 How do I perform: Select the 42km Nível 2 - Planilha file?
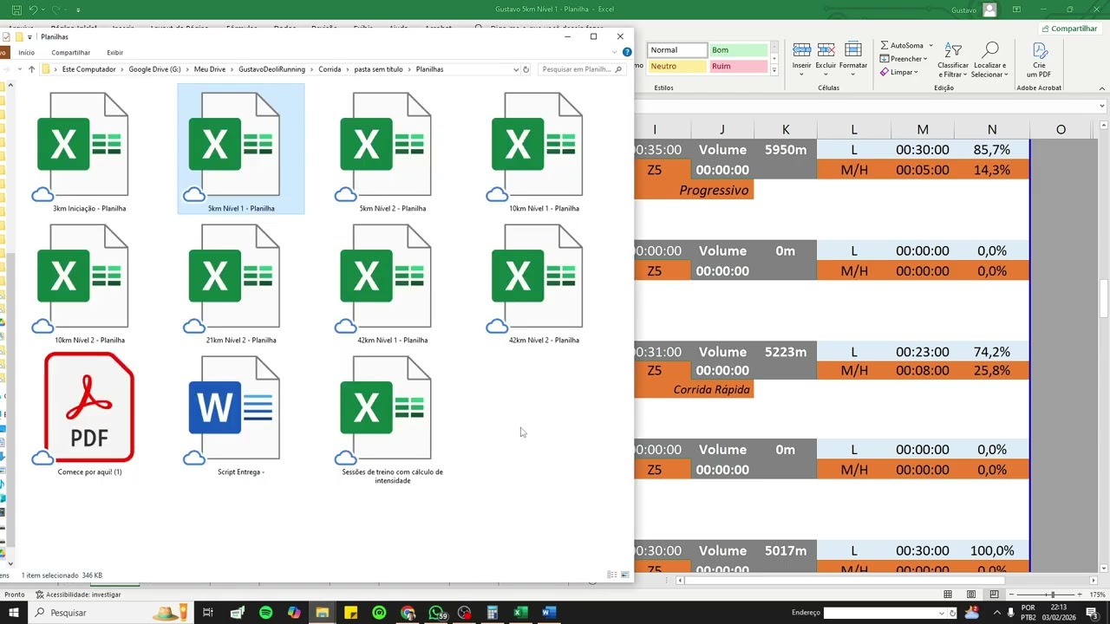click(x=544, y=283)
